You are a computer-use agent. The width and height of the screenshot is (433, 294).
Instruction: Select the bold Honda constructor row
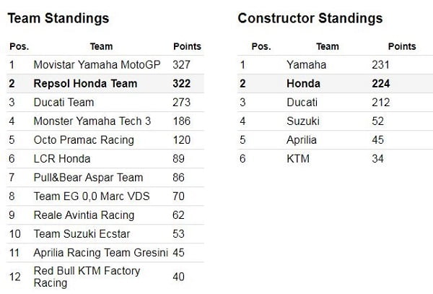[x=303, y=84]
